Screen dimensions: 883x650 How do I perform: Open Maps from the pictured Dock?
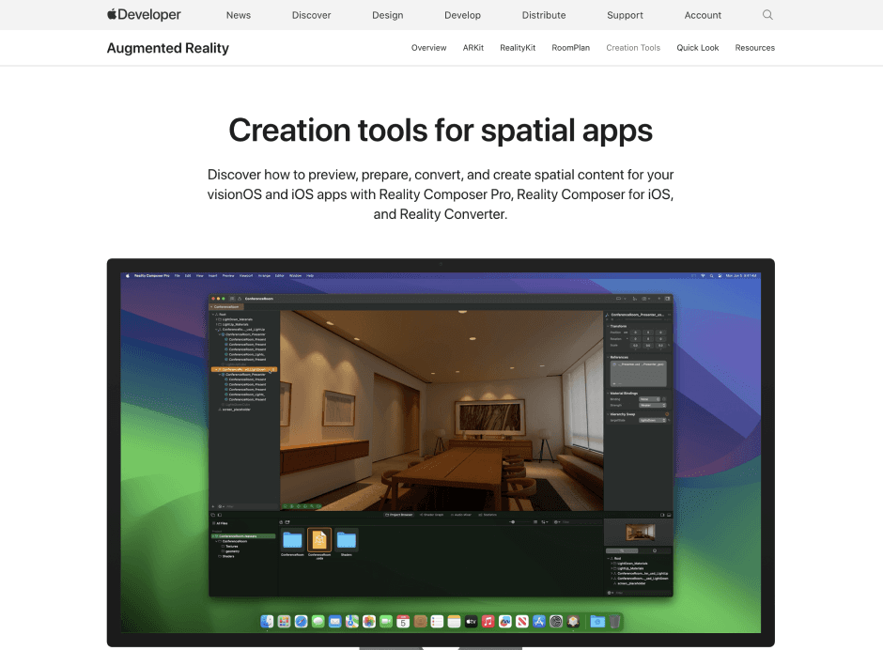tap(352, 621)
